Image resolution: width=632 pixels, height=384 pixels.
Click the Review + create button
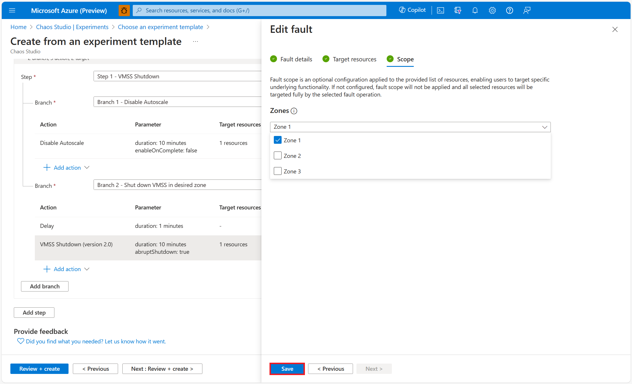pyautogui.click(x=39, y=368)
